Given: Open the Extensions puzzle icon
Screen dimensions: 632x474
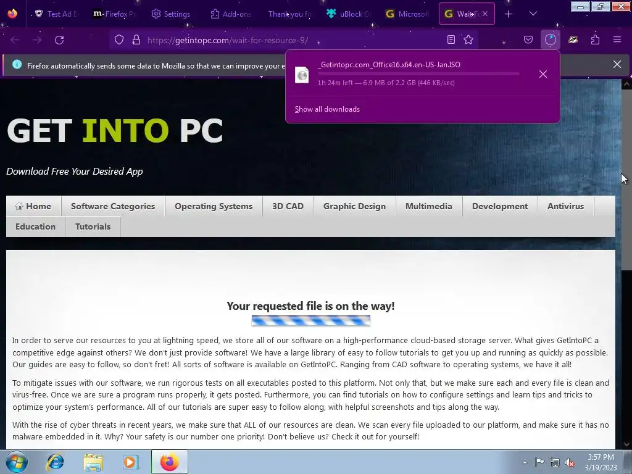Looking at the screenshot, I should pos(595,39).
